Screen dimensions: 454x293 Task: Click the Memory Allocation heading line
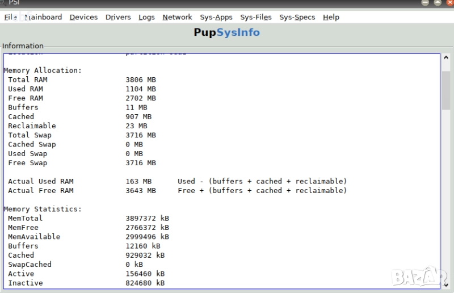(x=43, y=70)
